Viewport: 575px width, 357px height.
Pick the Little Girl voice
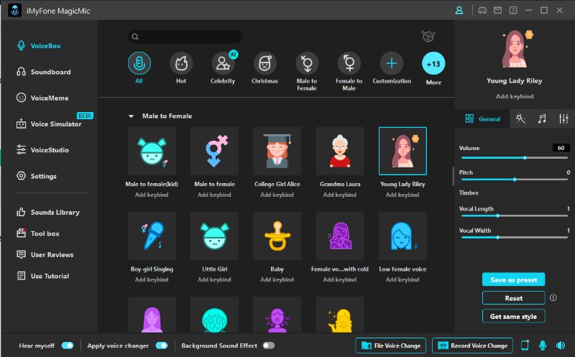click(x=214, y=236)
